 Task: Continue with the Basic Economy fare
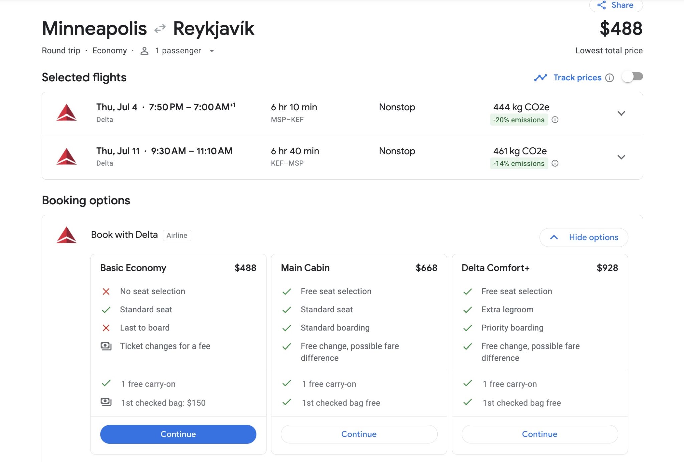pos(178,434)
